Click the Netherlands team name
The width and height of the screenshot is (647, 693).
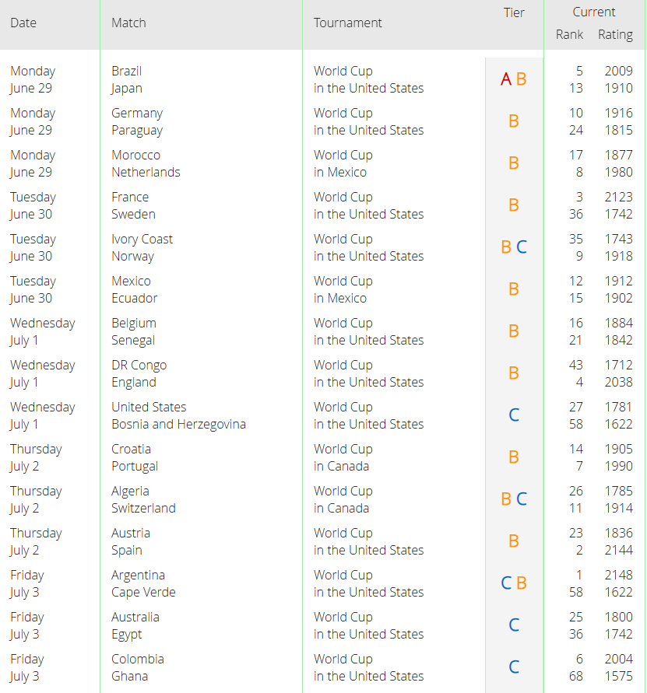tap(146, 173)
